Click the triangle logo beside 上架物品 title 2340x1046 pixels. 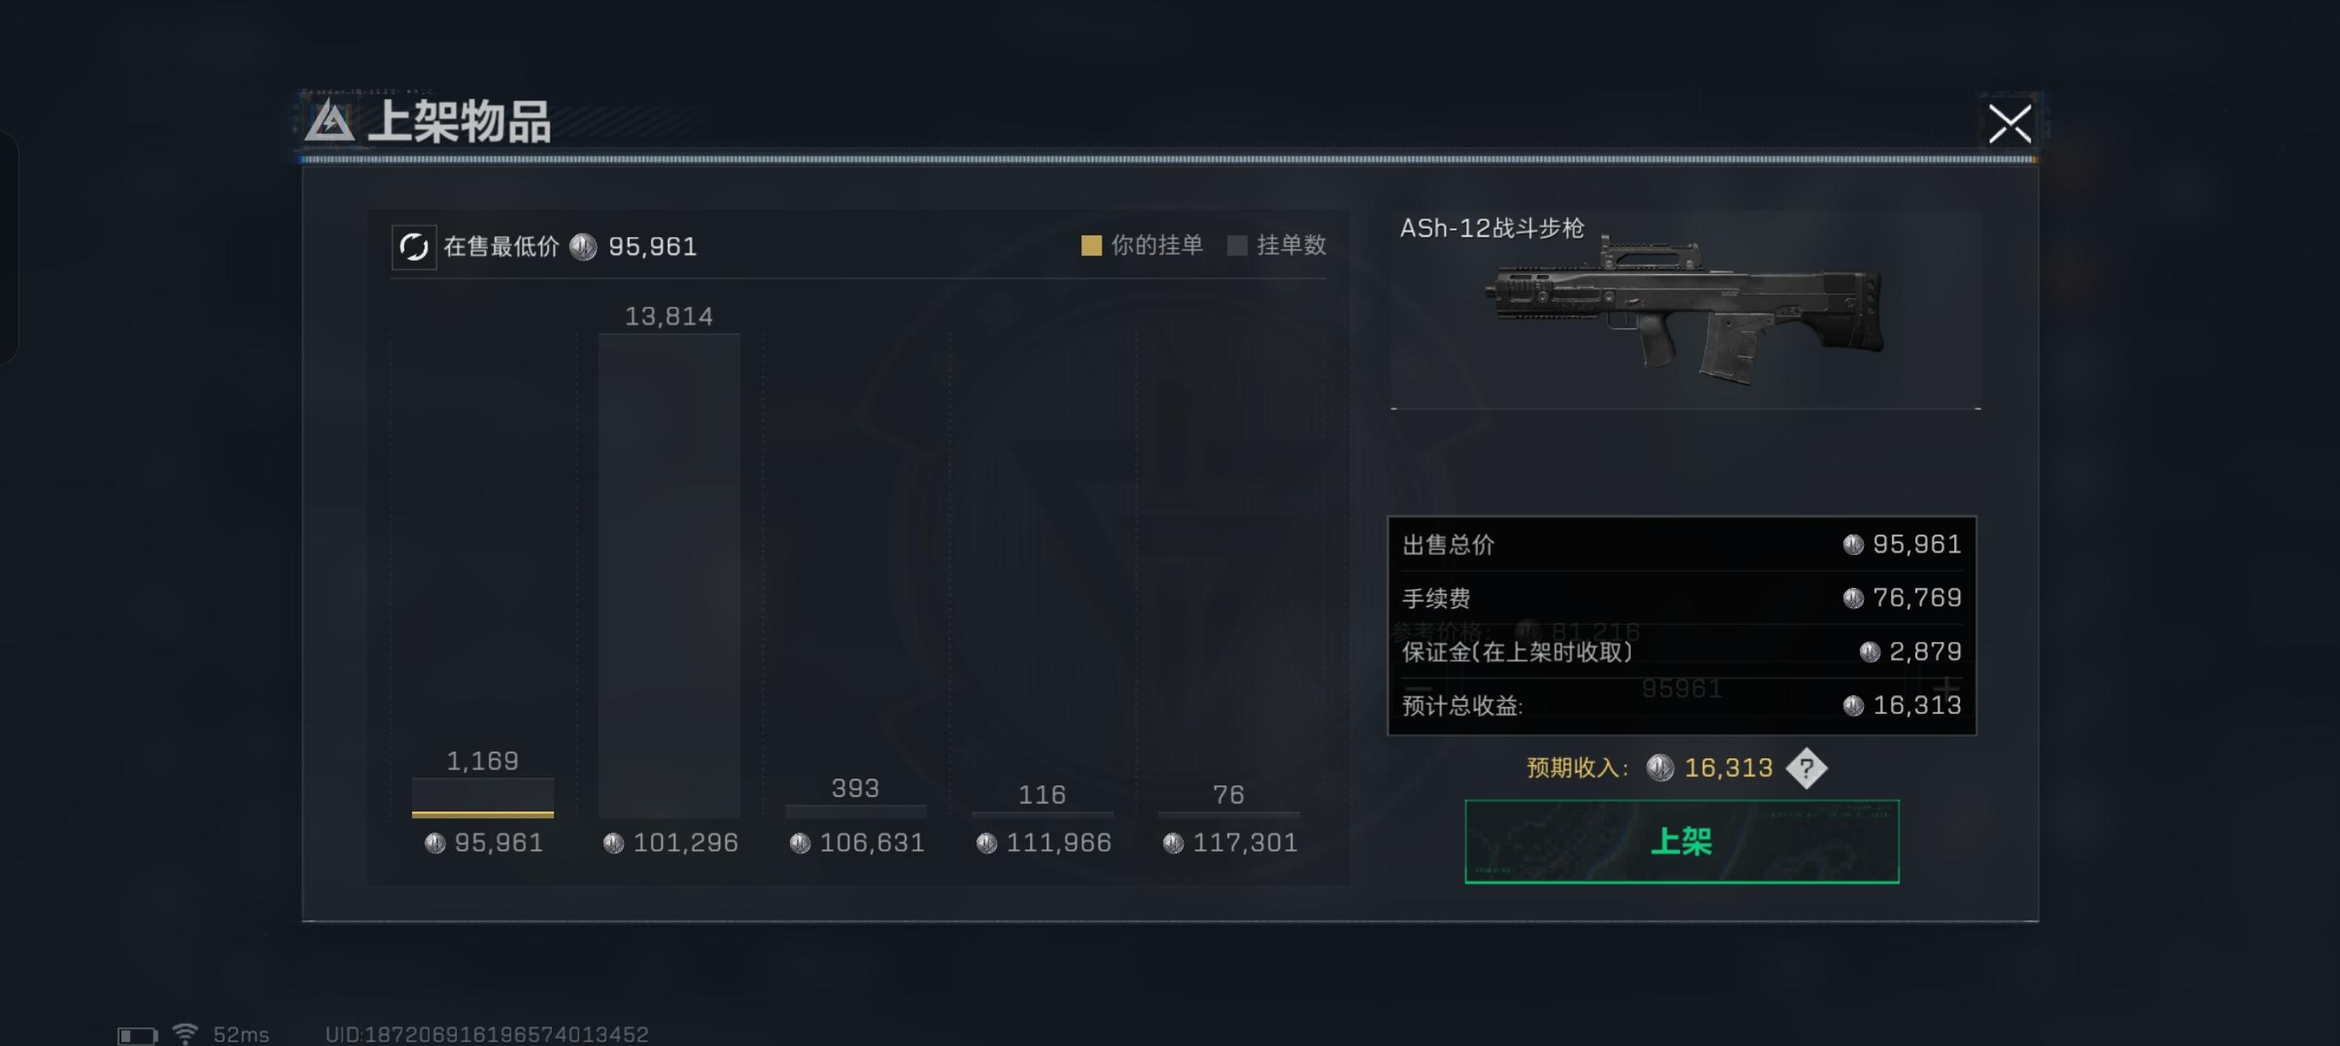(x=329, y=121)
